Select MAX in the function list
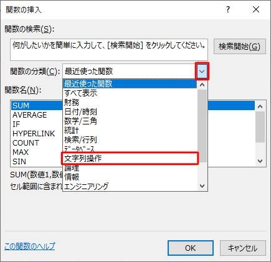271x262 pixels. 37,152
